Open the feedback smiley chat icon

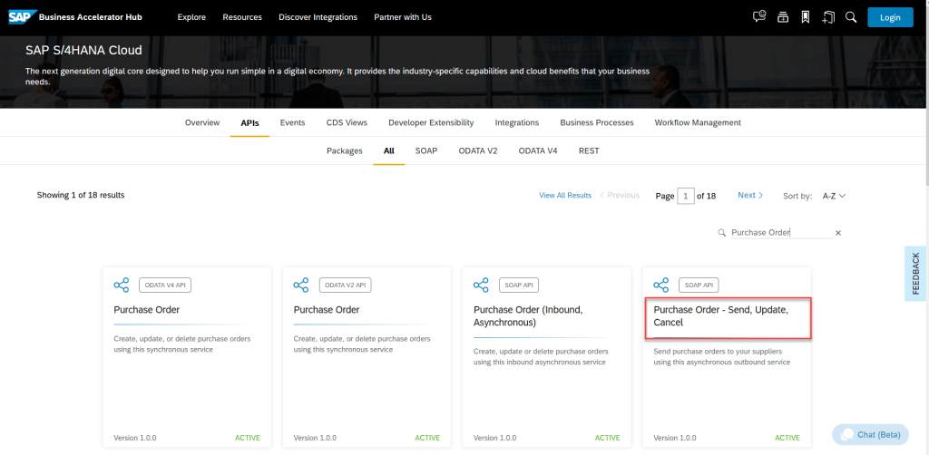click(x=759, y=17)
